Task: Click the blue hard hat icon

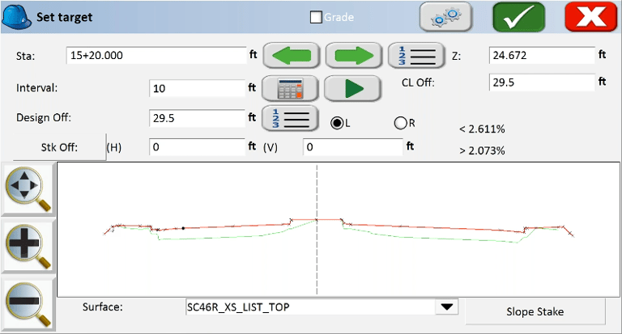Action: click(17, 17)
